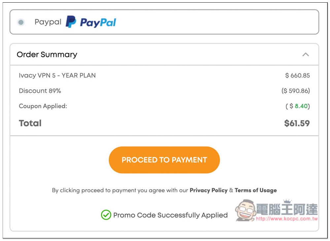Click the Paypal text label

[48, 22]
